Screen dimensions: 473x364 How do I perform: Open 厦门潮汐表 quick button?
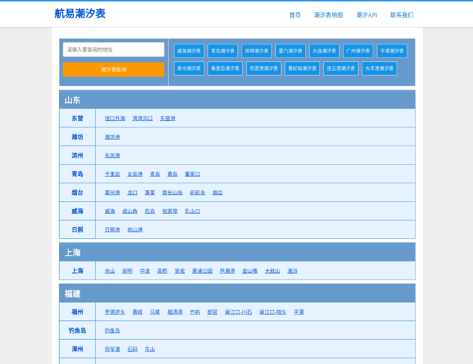click(x=290, y=51)
